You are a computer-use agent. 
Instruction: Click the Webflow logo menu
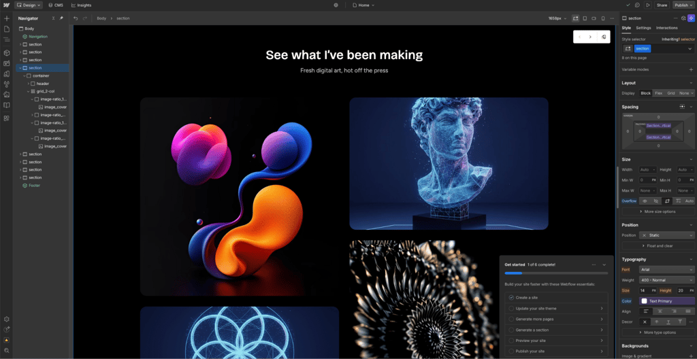pyautogui.click(x=6, y=5)
